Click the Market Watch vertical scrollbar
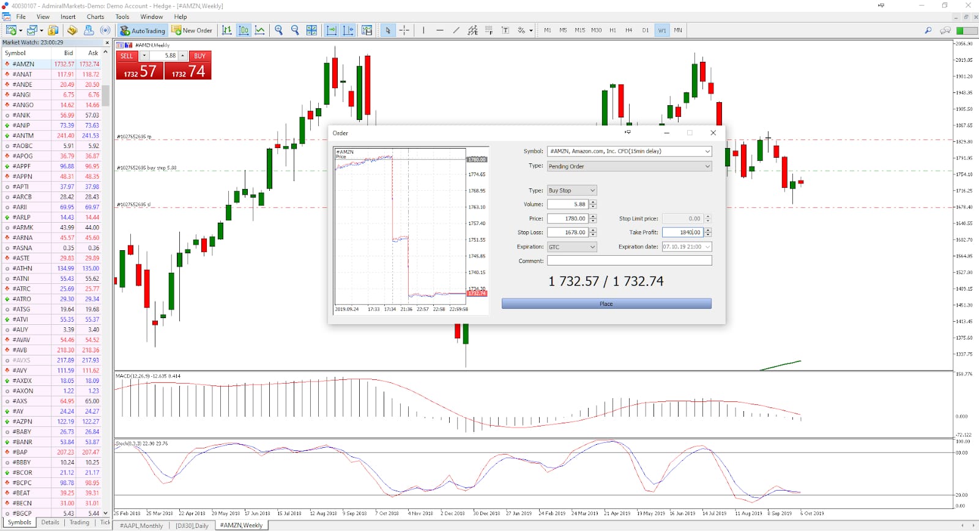 pos(106,95)
